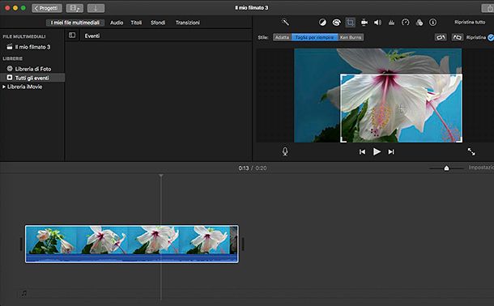Viewport: 494px width, 306px height.
Task: Click the Eventi header
Action: (92, 36)
